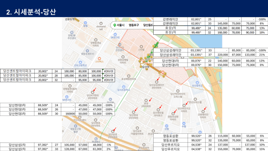
Task: Click the 효성 1차아파트 marker
Action: tap(146, 101)
